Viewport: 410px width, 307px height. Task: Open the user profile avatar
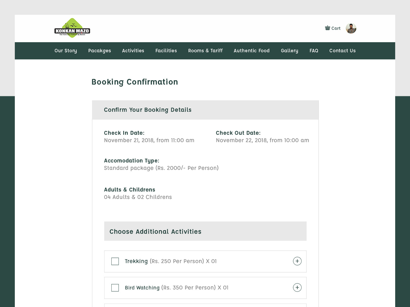(351, 28)
